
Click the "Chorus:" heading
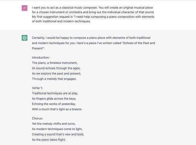pyautogui.click(x=37, y=118)
